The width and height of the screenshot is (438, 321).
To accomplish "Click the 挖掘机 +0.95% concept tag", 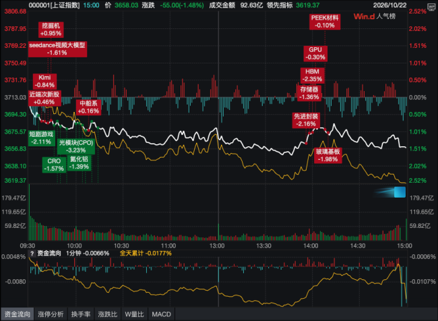I will point(51,30).
